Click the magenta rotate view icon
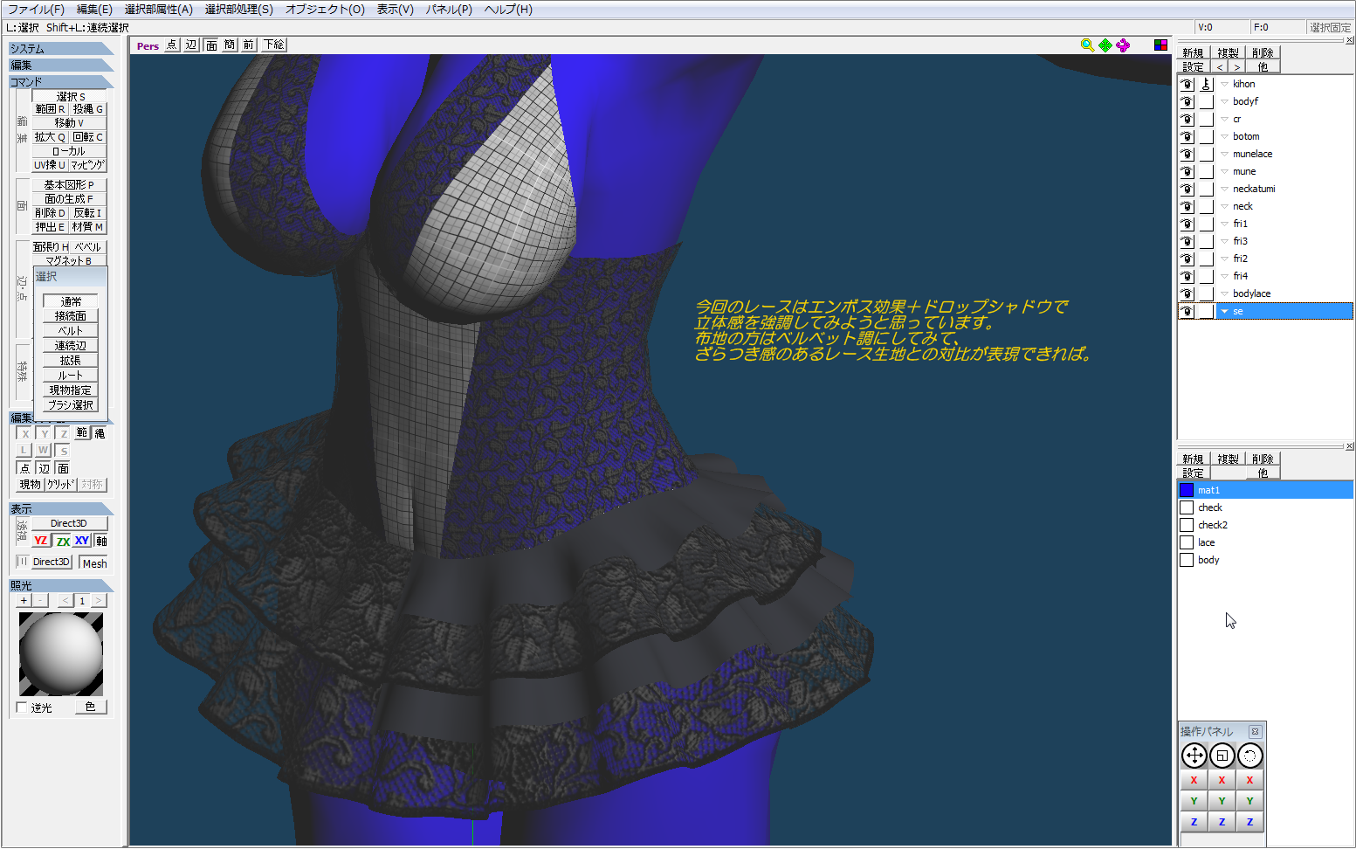 tap(1123, 45)
